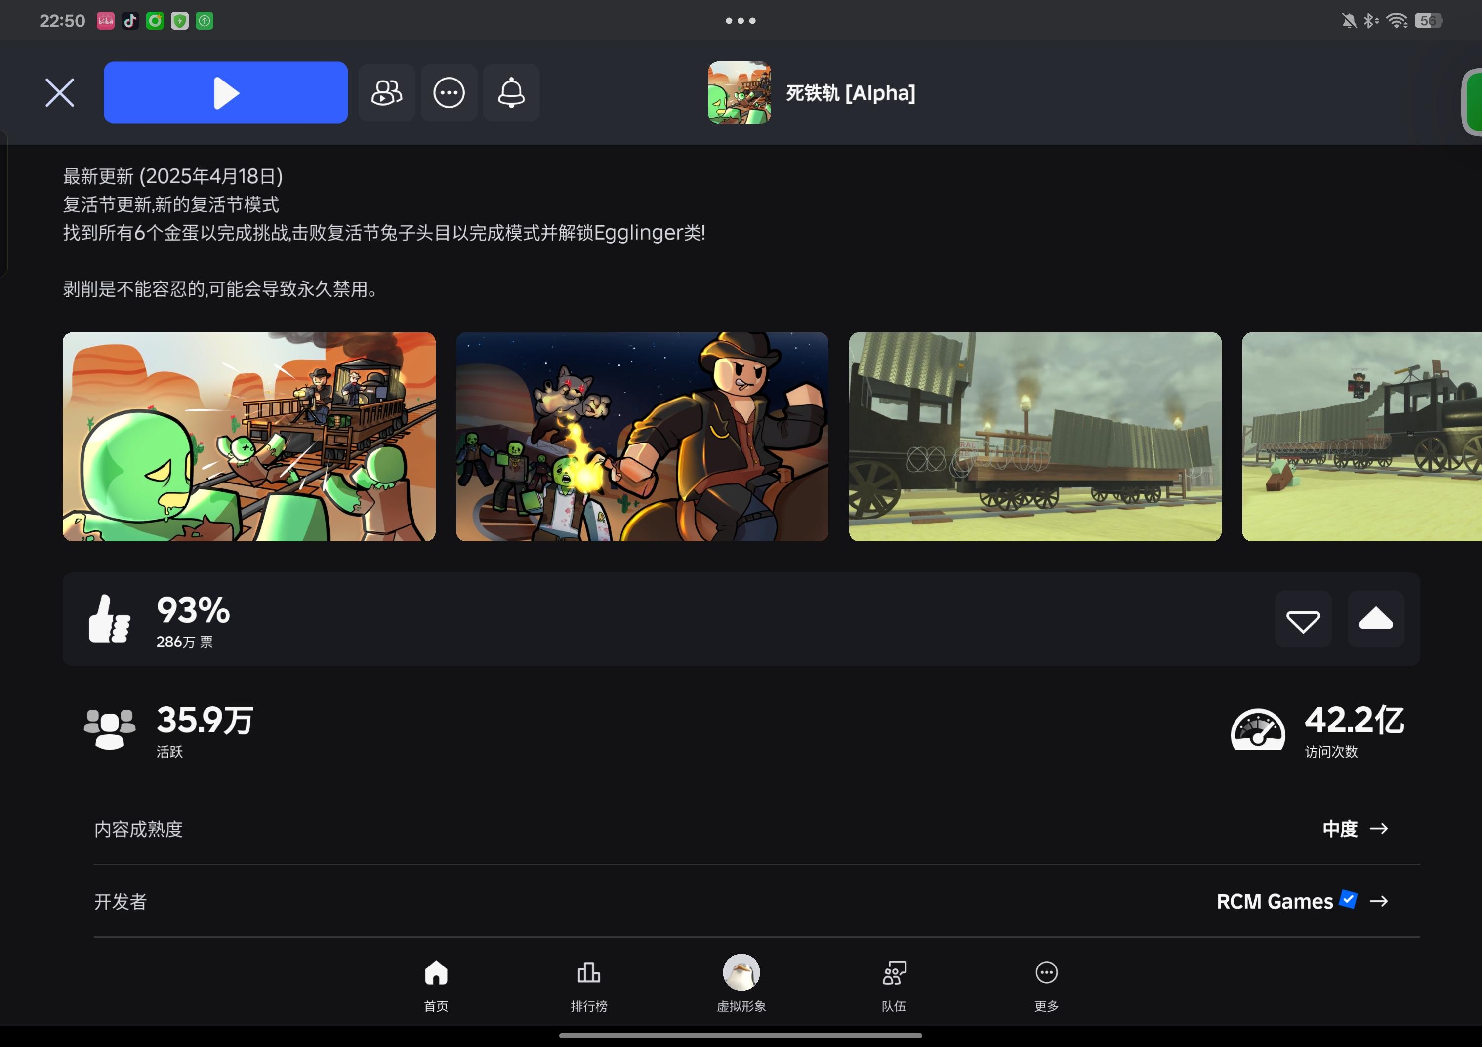Screen dimensions: 1482x1047
Task: Tap the 死铁轨 [Alpha] title text
Action: 851,93
